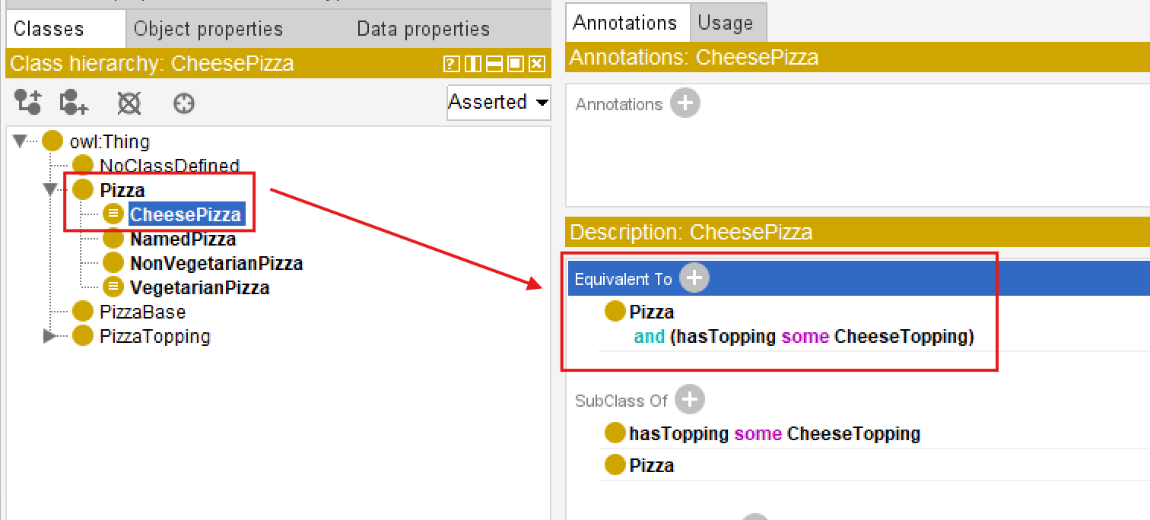Split the Class hierarchy panel vertically
The width and height of the screenshot is (1150, 520).
472,64
